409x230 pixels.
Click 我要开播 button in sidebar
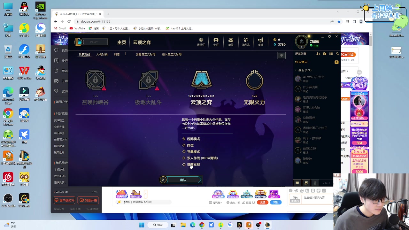88,200
